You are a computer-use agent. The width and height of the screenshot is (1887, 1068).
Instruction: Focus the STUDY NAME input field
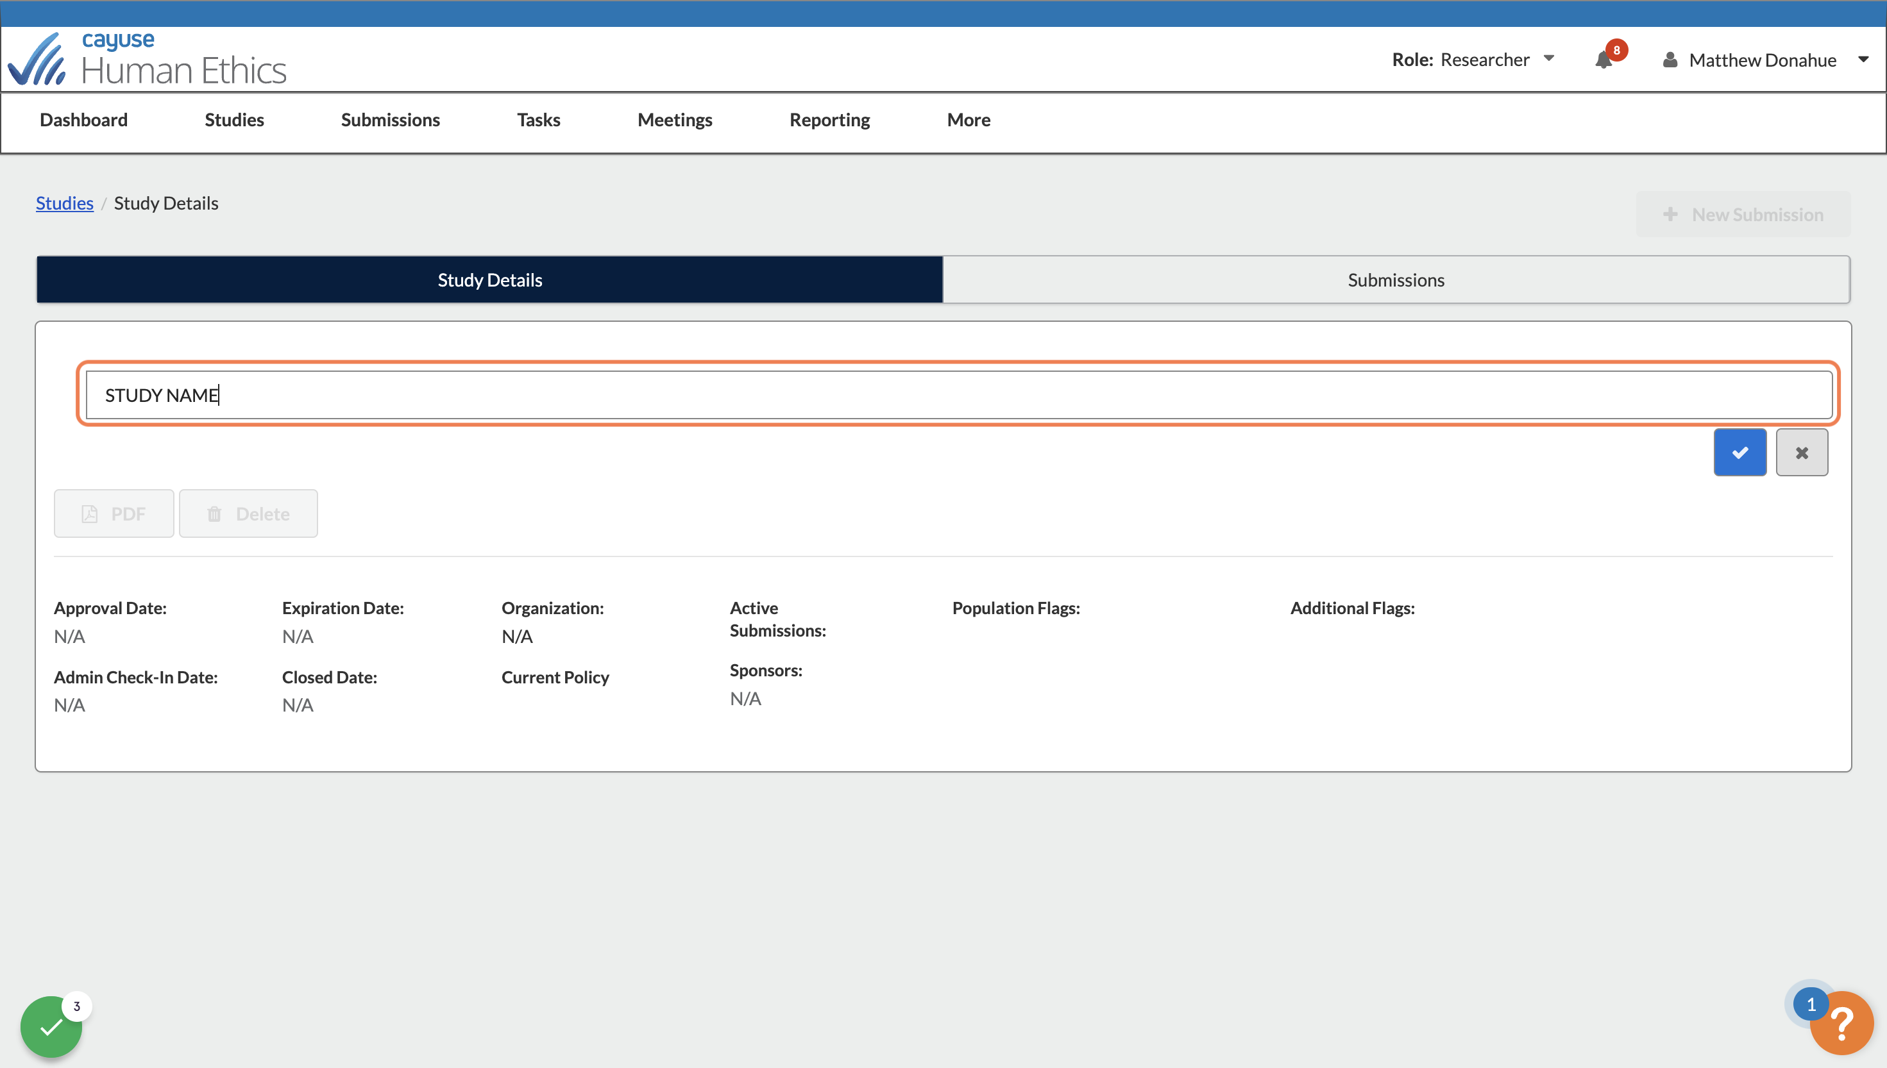959,395
